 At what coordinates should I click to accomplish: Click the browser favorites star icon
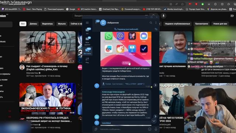pos(182,4)
